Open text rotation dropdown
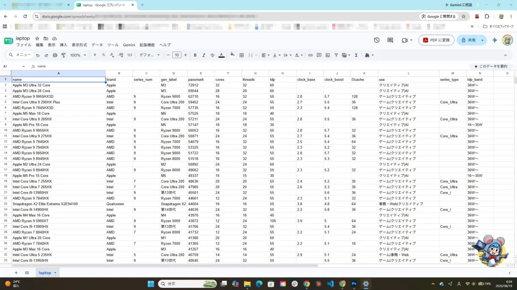The height and width of the screenshot is (290, 517). [299, 55]
